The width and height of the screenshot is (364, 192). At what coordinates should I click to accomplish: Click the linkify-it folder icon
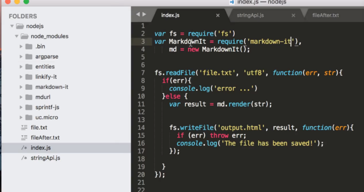[x=29, y=77]
